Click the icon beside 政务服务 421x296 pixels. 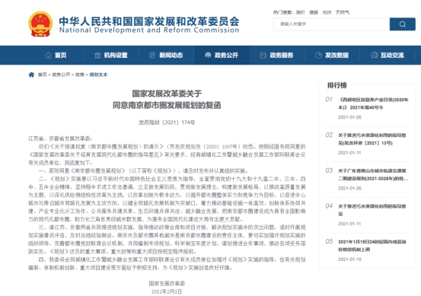263,56
